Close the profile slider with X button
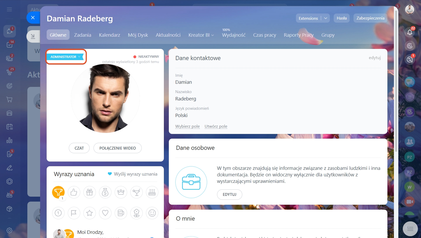The image size is (421, 238). (x=33, y=18)
